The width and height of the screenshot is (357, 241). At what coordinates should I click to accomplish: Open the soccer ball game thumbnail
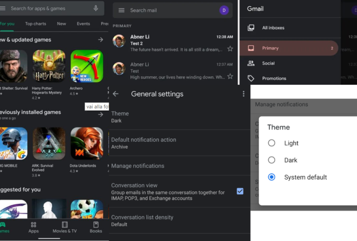tap(87, 209)
